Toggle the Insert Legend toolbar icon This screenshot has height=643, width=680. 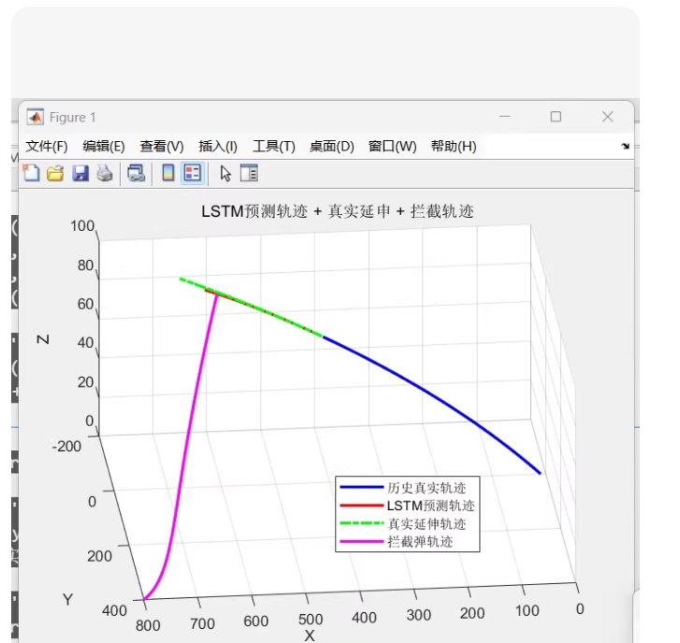point(193,173)
